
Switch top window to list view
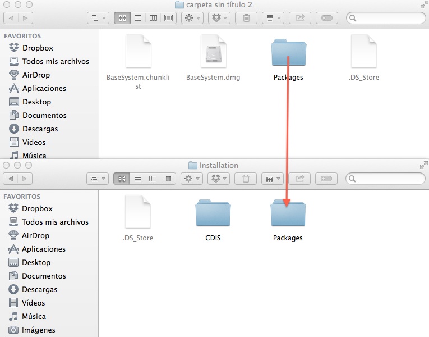click(138, 18)
